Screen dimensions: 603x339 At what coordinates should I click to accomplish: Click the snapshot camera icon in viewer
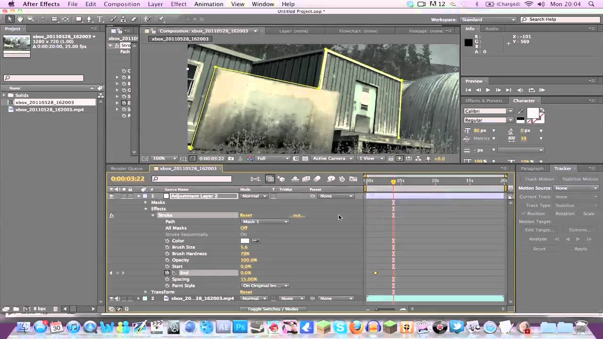click(x=231, y=159)
